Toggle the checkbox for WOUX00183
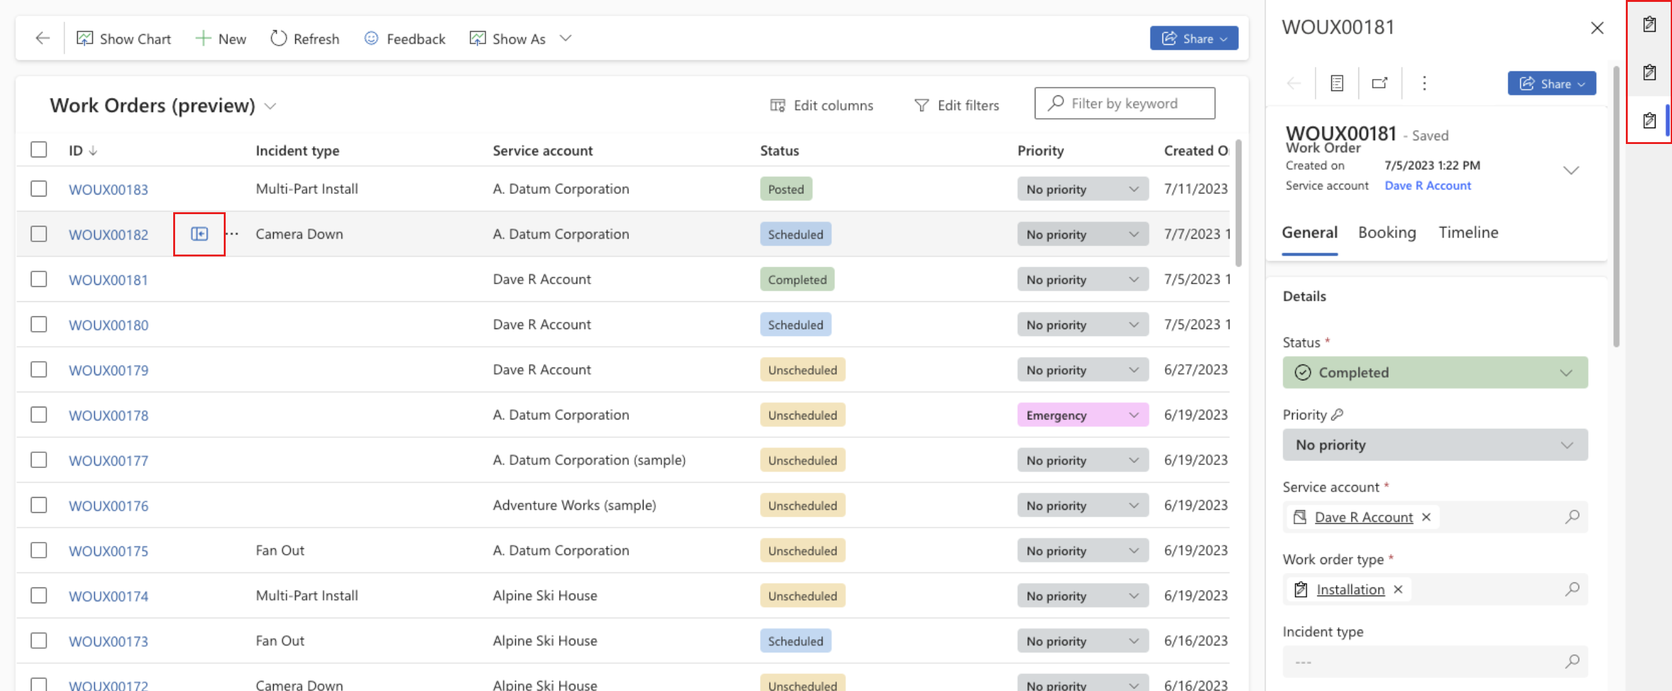Viewport: 1672px width, 691px height. (39, 188)
